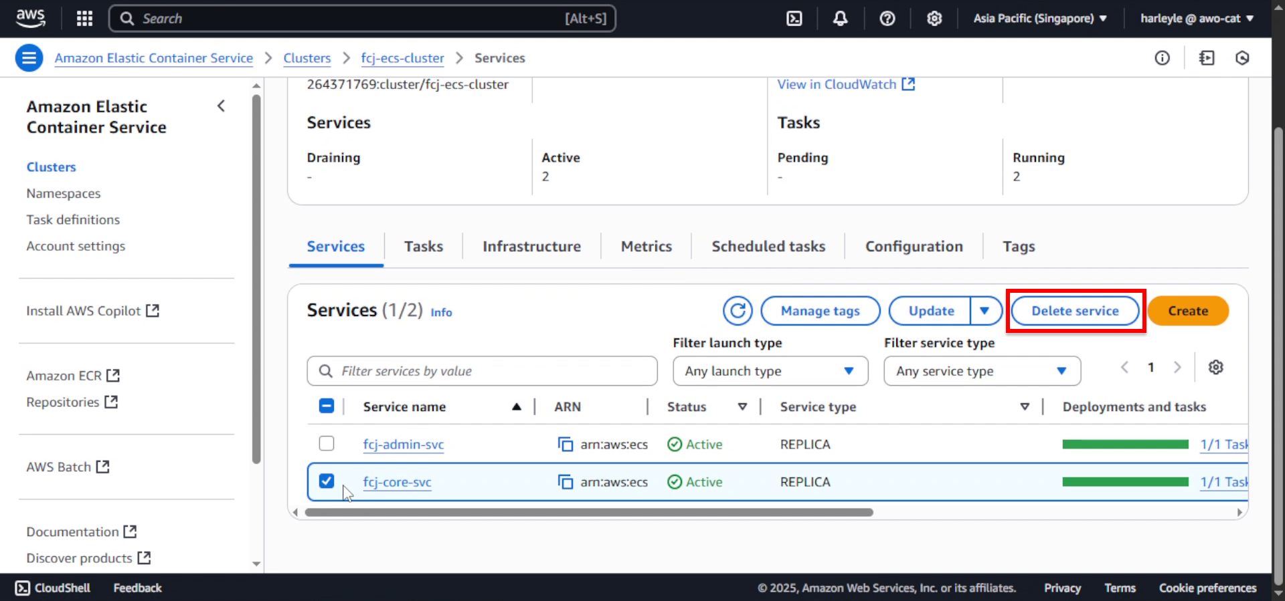Open the info panel icon in breadcrumb bar
This screenshot has height=601, width=1285.
pos(1162,58)
